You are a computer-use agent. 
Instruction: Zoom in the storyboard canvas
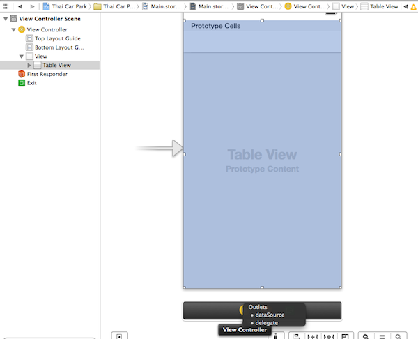[398, 336]
